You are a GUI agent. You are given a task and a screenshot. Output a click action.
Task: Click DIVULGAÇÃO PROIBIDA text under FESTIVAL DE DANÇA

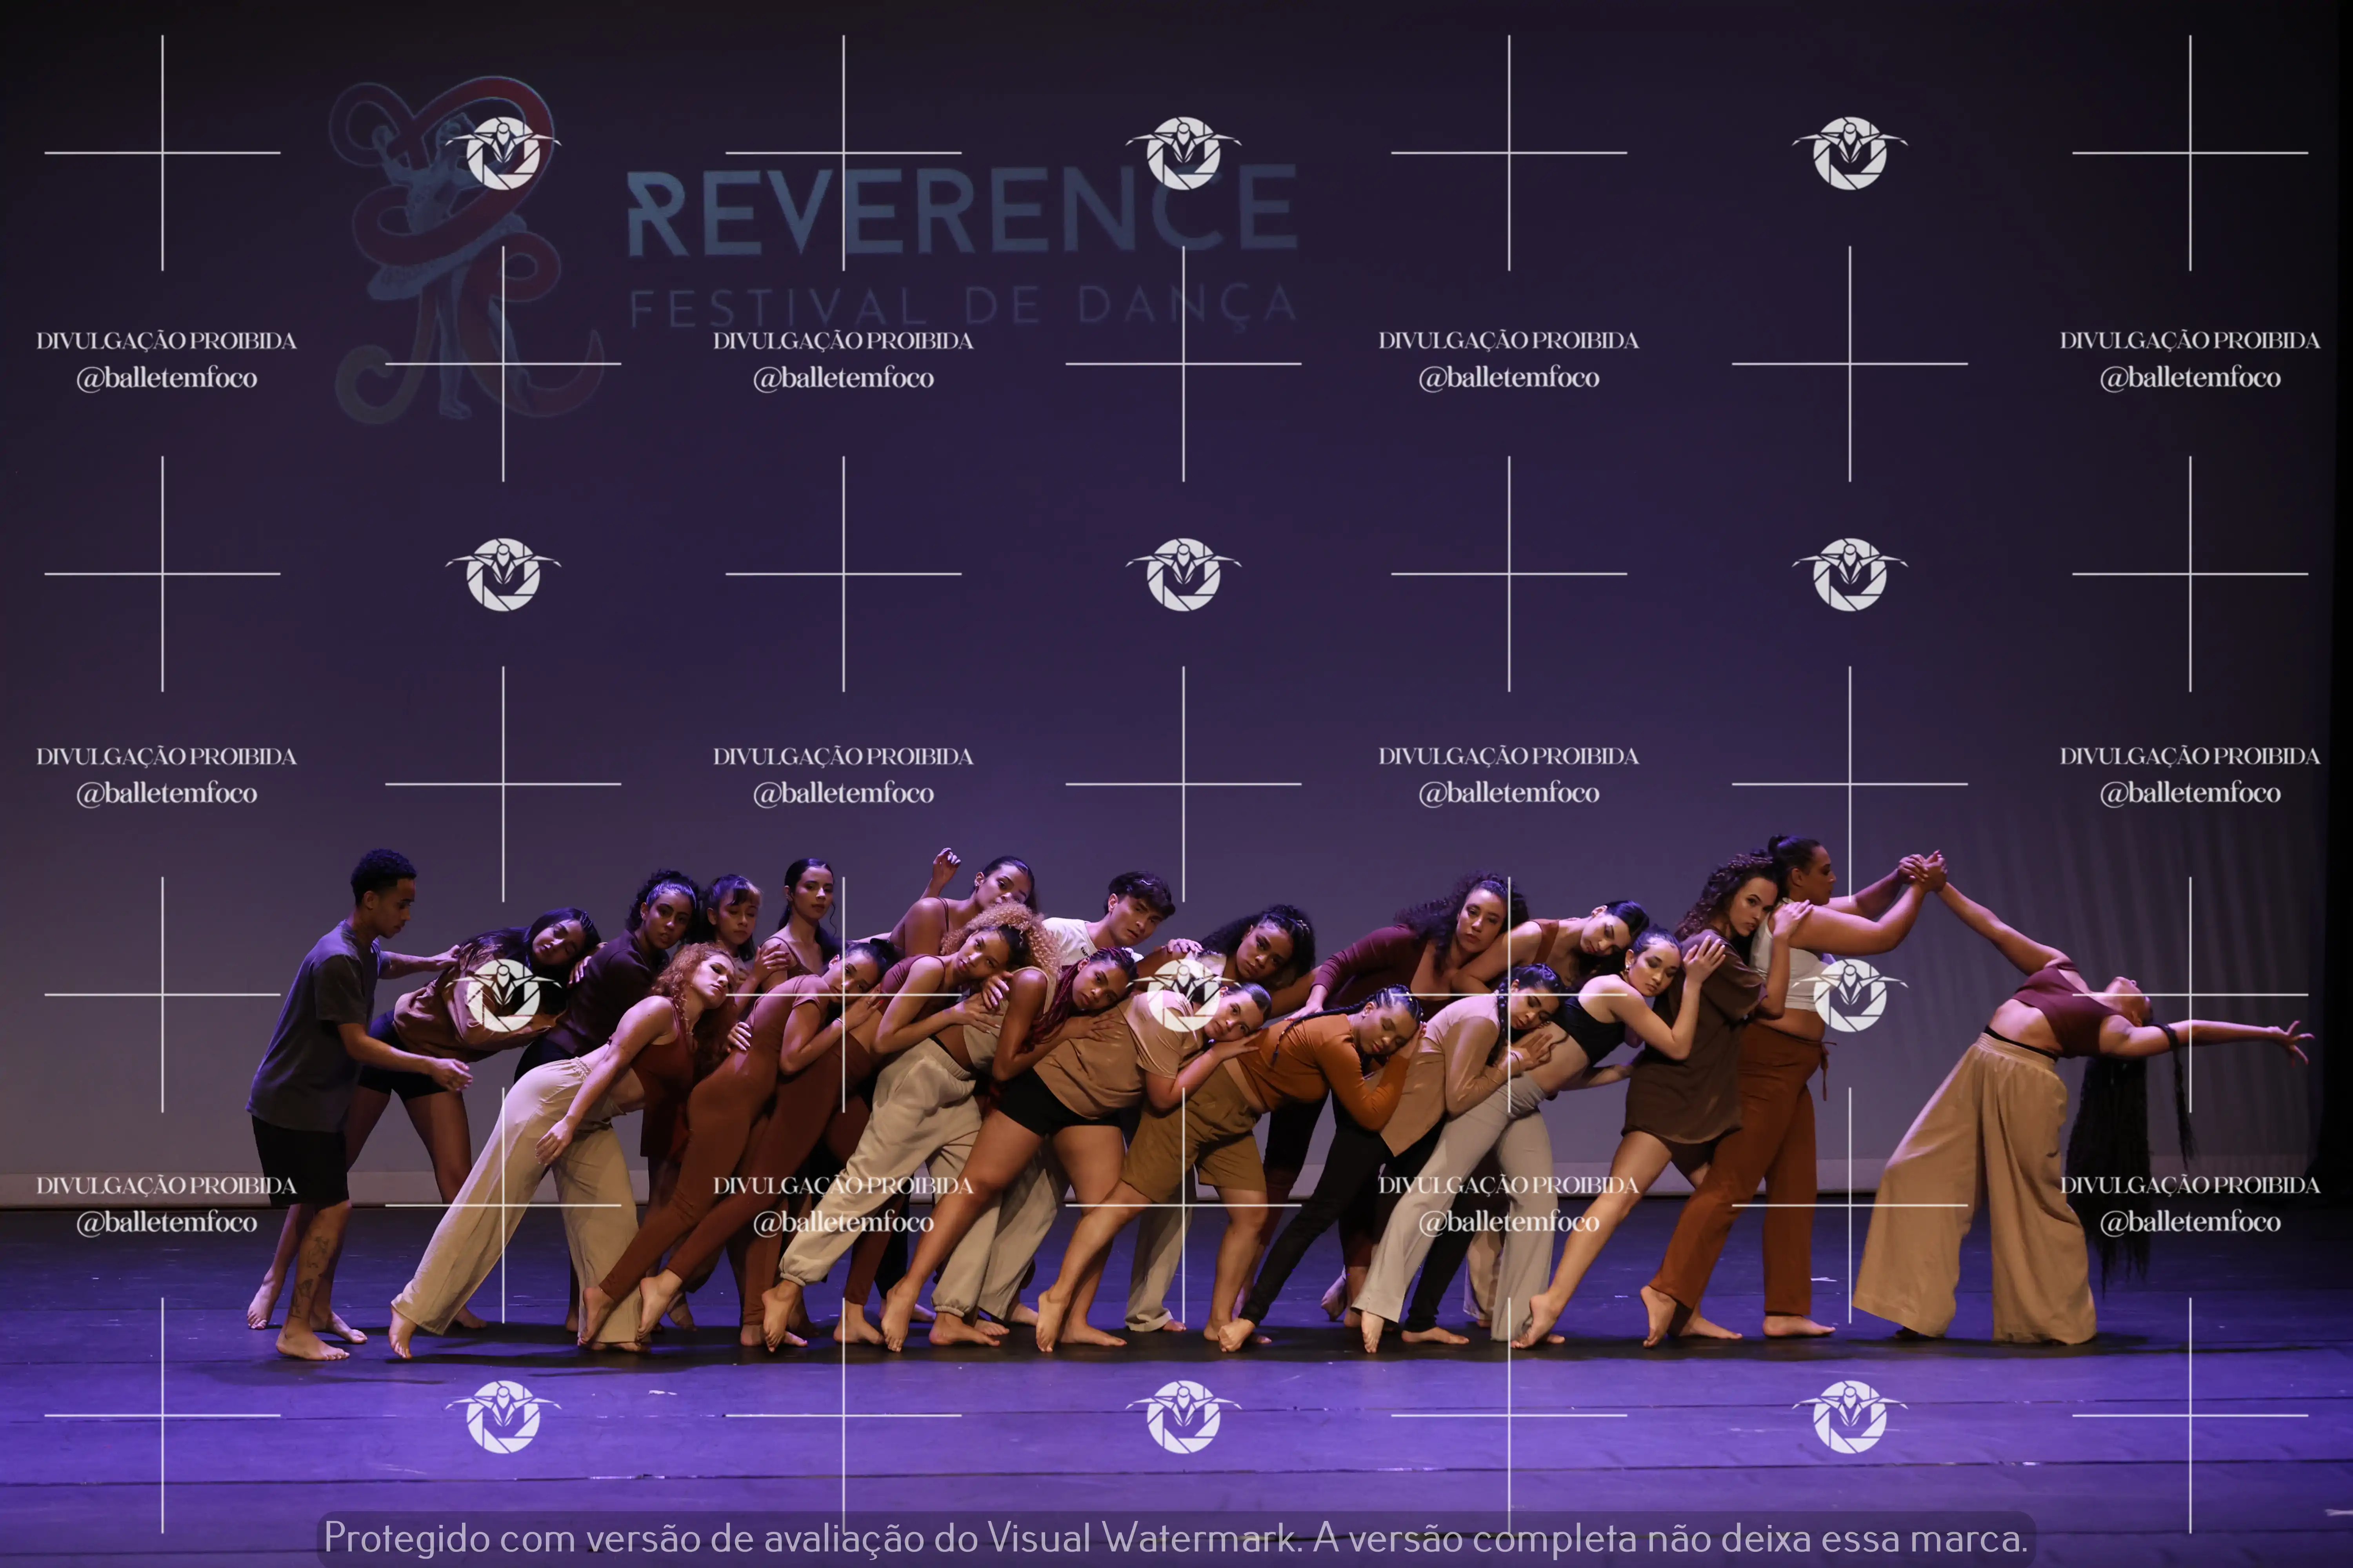point(844,341)
